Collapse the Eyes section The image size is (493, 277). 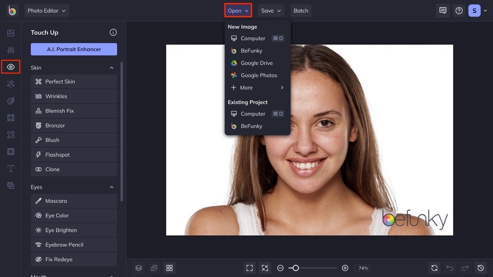pyautogui.click(x=111, y=187)
